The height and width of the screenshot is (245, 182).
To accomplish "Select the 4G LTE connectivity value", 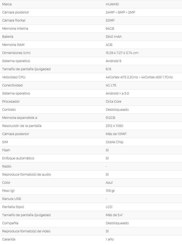I will 111,85.
